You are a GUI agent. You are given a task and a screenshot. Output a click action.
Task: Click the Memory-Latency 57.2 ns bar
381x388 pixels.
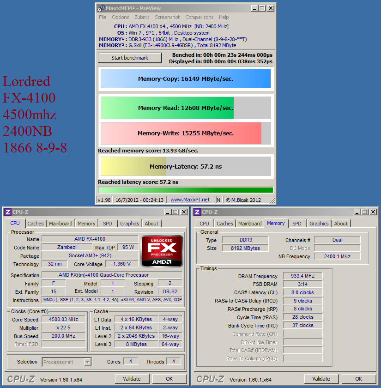(186, 166)
